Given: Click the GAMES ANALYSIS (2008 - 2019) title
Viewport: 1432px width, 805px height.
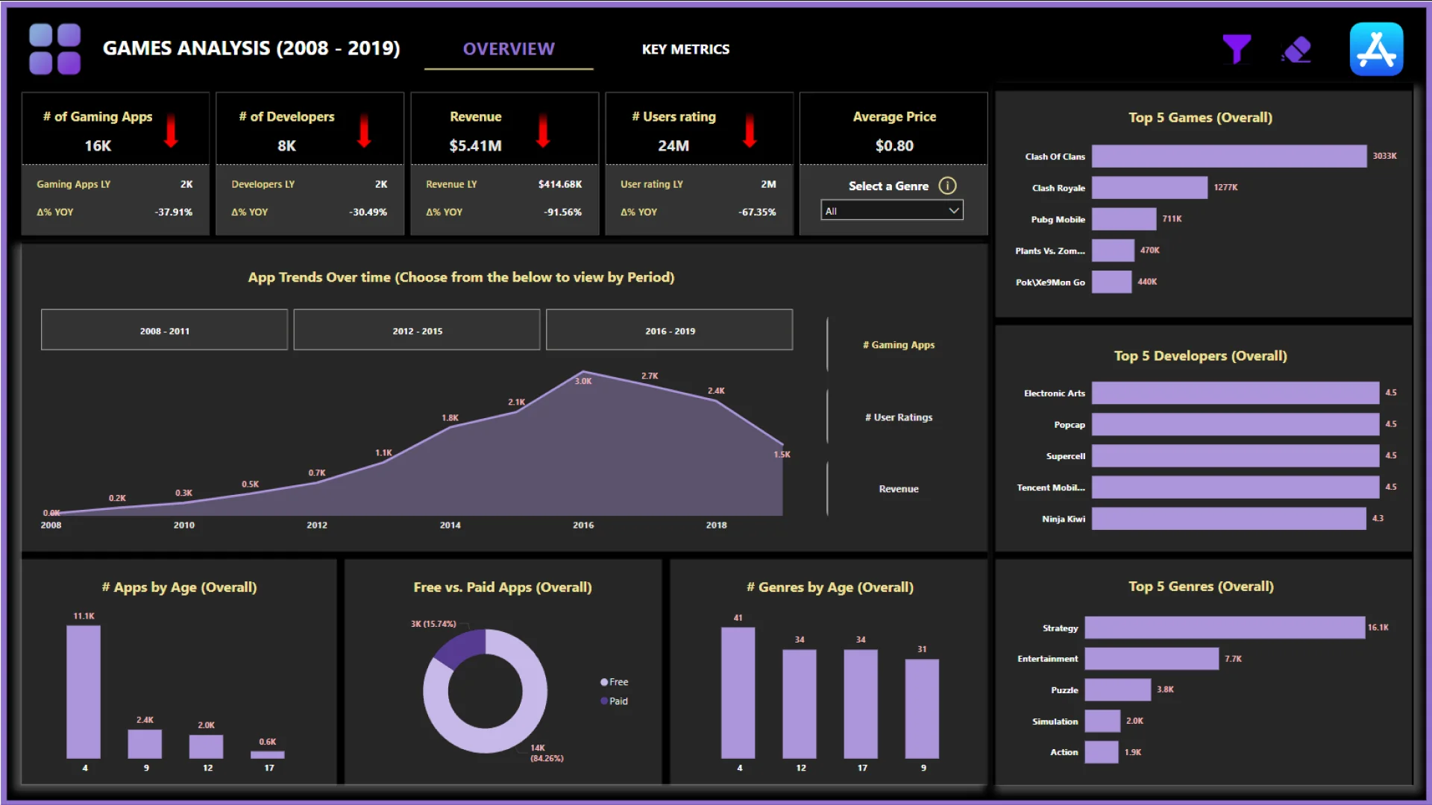Looking at the screenshot, I should point(251,48).
